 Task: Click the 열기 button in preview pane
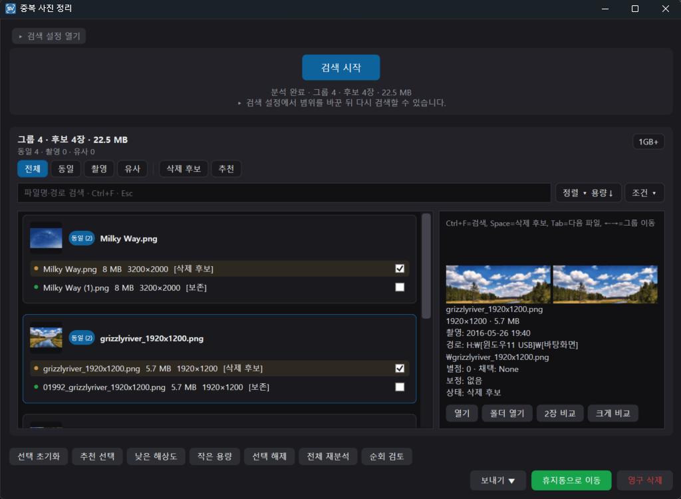pyautogui.click(x=462, y=413)
